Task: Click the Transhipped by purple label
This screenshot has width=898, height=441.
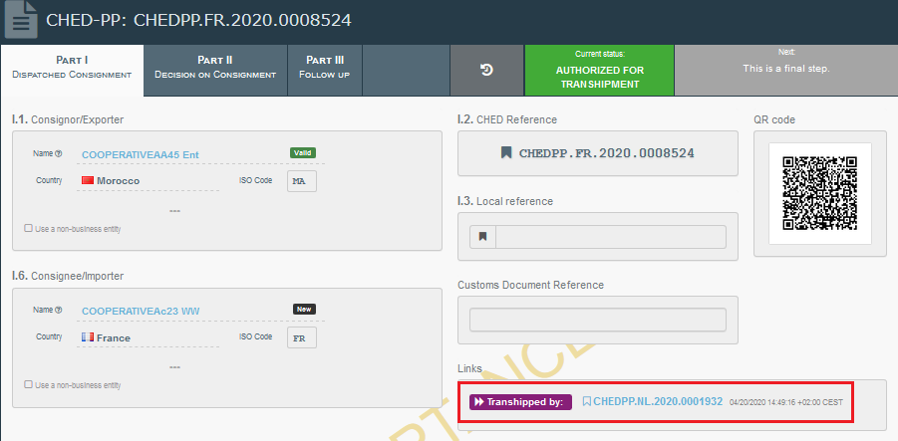Action: 520,401
